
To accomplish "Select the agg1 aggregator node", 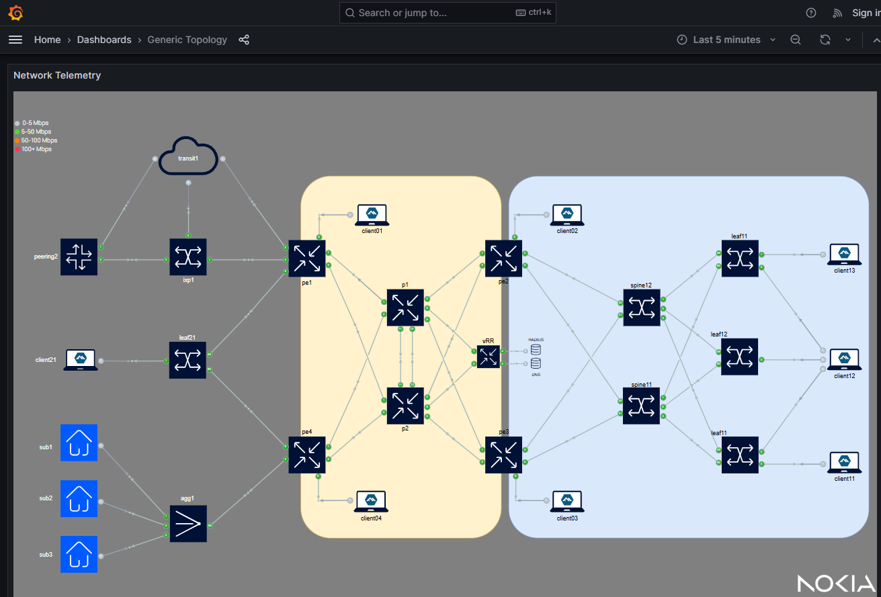I will (188, 524).
